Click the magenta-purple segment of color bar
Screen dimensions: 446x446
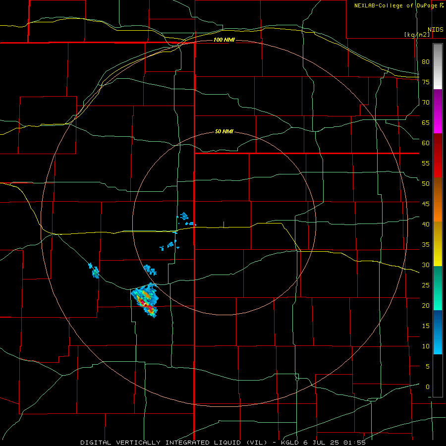click(438, 111)
